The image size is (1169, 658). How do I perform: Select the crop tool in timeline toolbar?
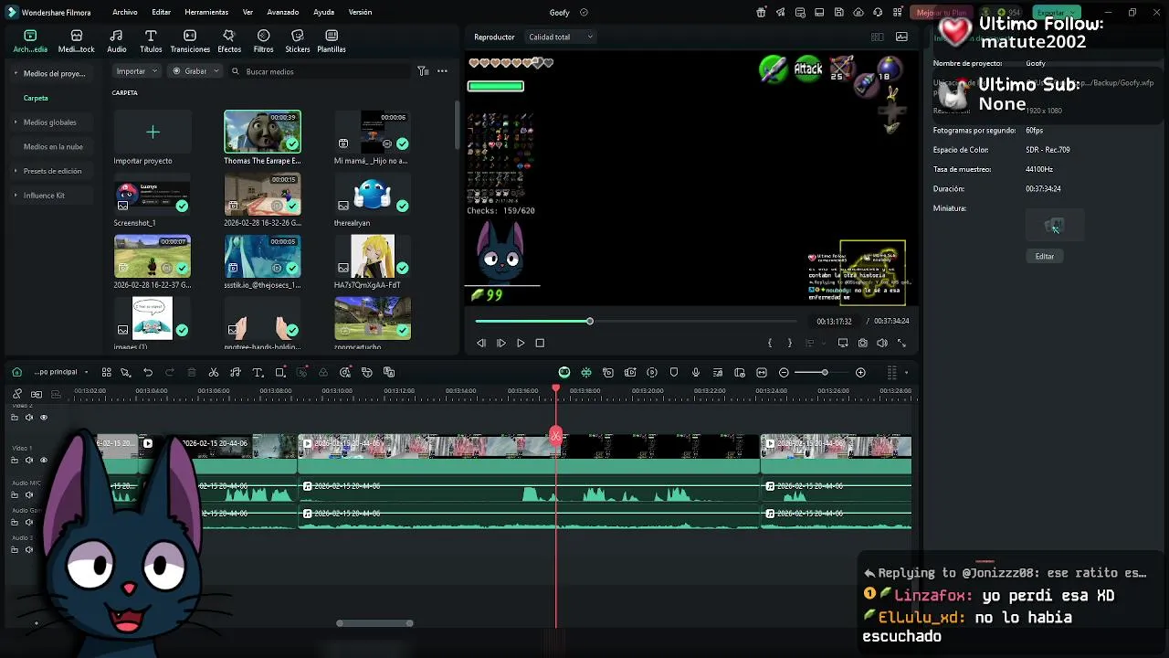[280, 372]
